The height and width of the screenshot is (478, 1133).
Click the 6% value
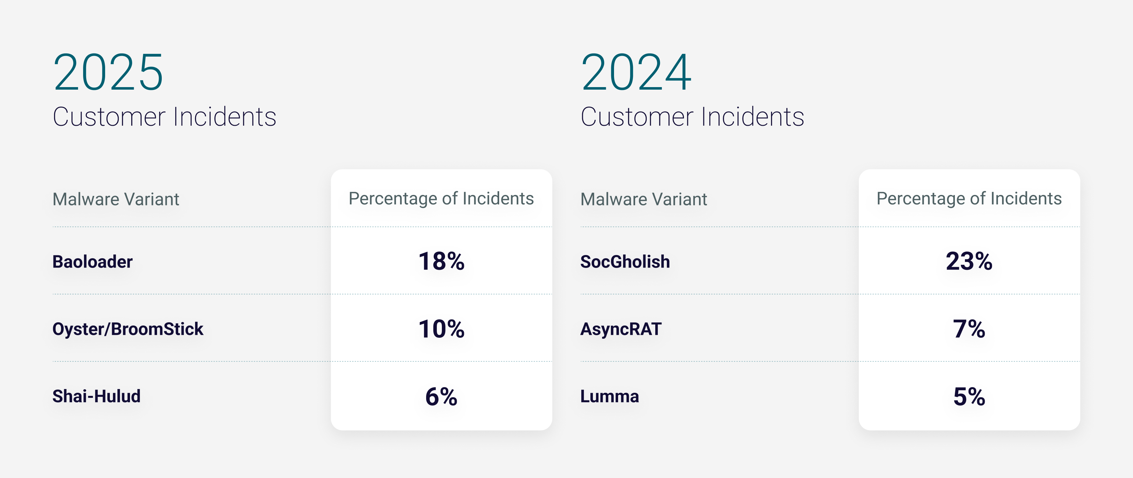tap(441, 397)
